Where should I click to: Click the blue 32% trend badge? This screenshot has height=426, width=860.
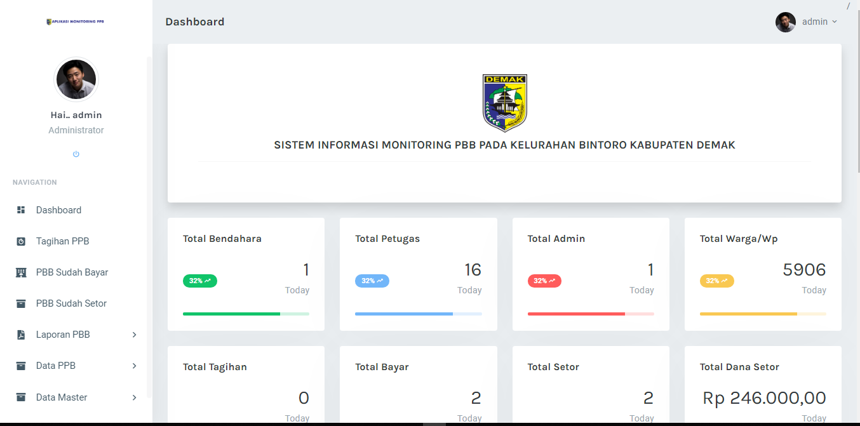[372, 281]
